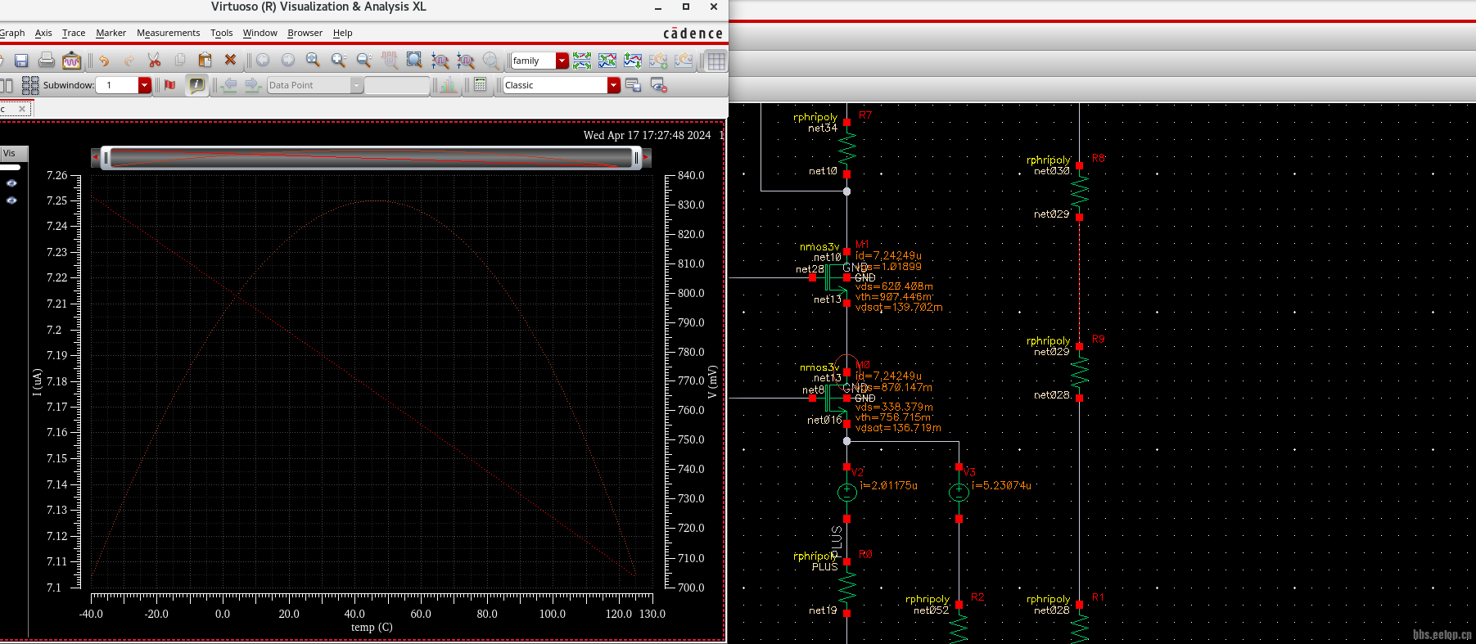Click the V (mV) right axis label
The width and height of the screenshot is (1476, 644).
coord(712,382)
